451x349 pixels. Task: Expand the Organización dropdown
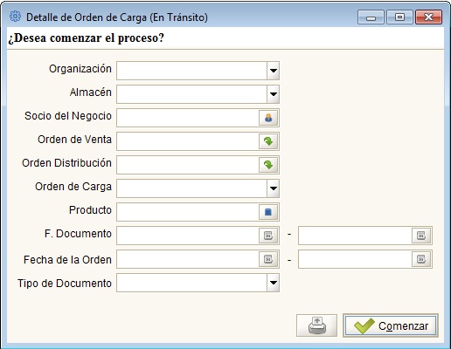pos(274,71)
